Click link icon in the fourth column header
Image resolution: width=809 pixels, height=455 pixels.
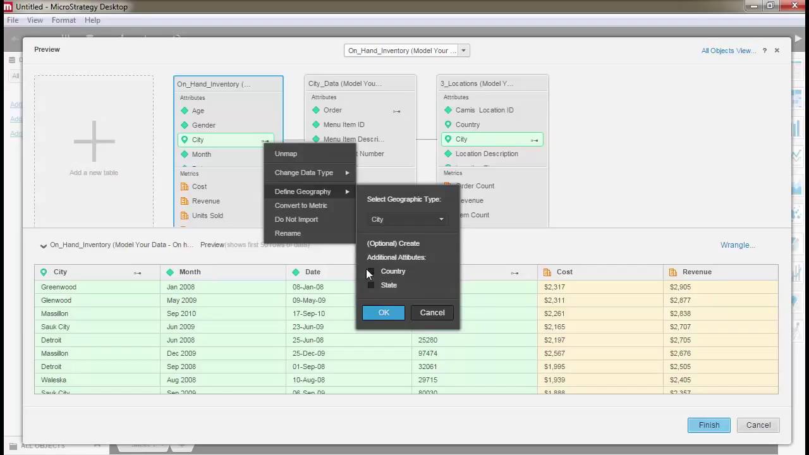[x=514, y=273]
